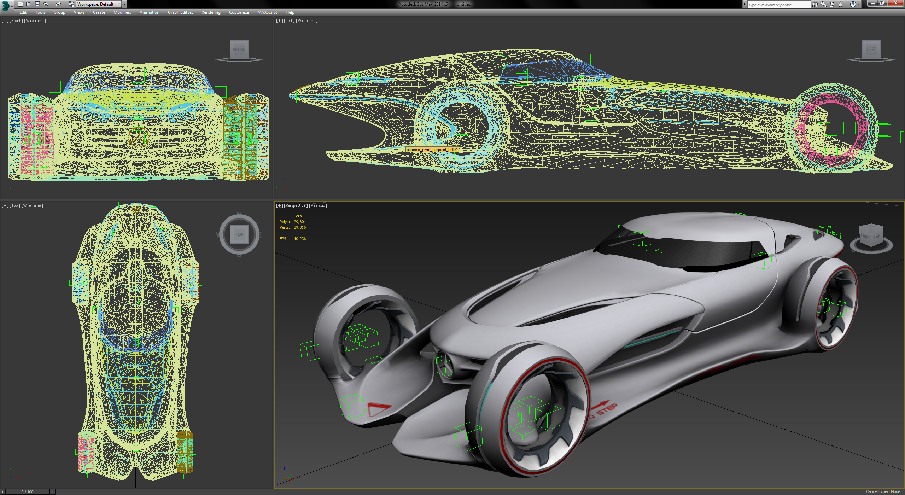Open the Realistic shading dropdown in Perspective viewport

[x=317, y=205]
